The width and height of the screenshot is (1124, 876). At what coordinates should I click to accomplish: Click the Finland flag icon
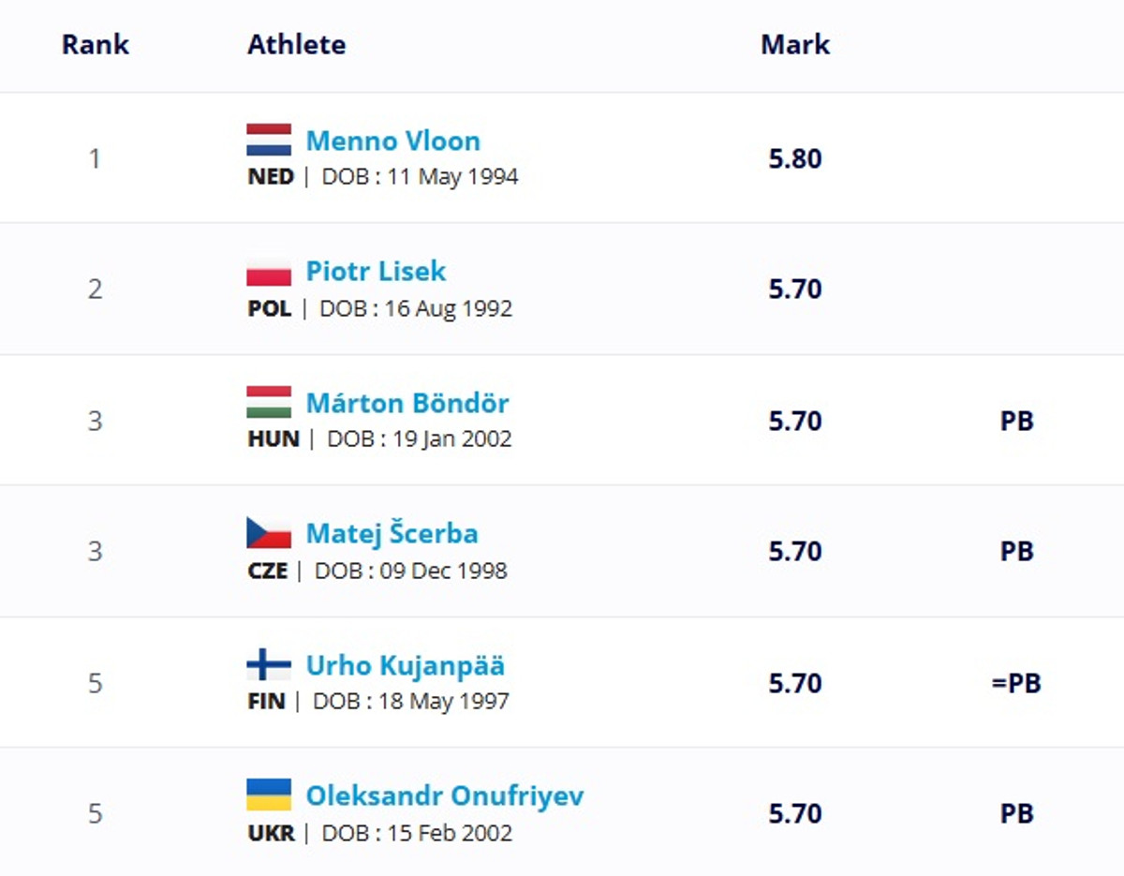pos(269,665)
